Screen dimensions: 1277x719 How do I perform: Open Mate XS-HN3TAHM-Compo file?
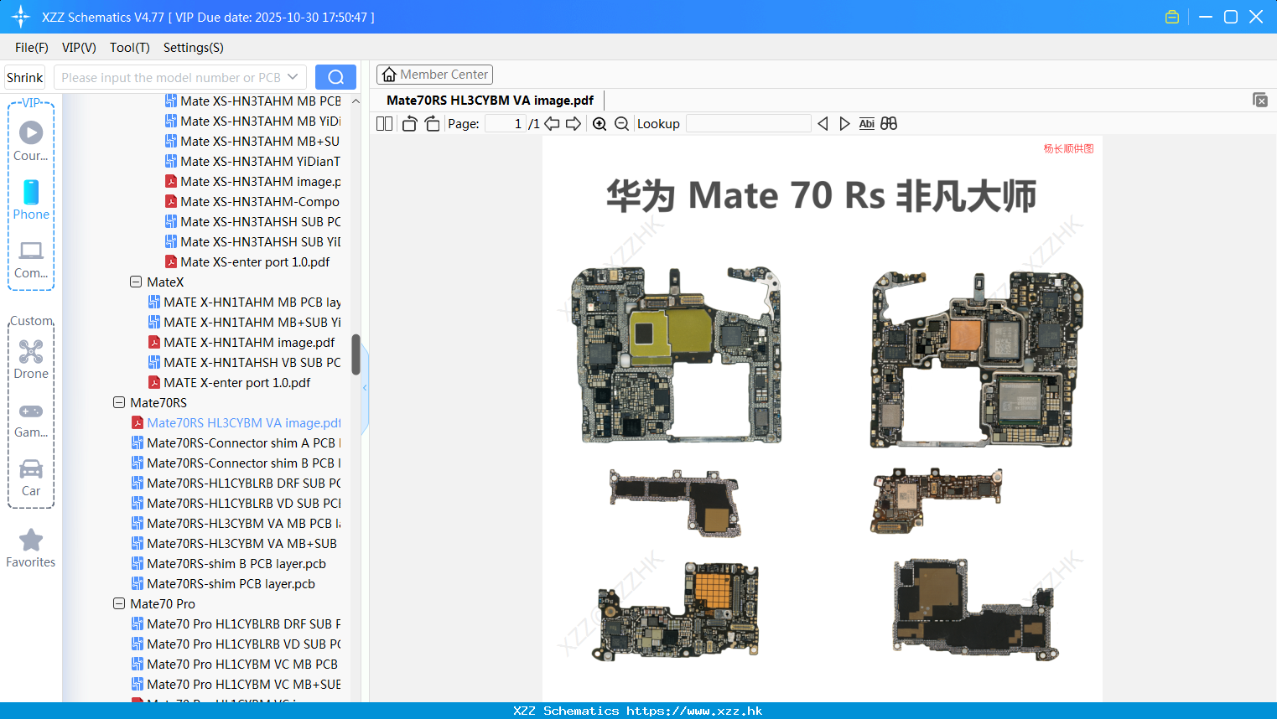(x=252, y=202)
